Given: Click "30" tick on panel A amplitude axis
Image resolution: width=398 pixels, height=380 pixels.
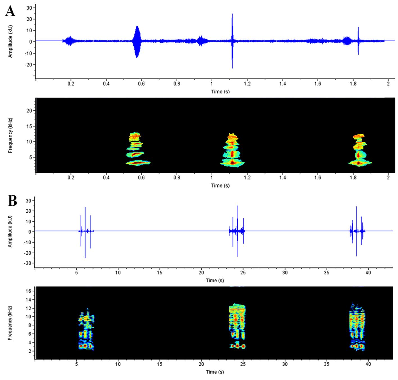Looking at the screenshot, I should (x=29, y=8).
